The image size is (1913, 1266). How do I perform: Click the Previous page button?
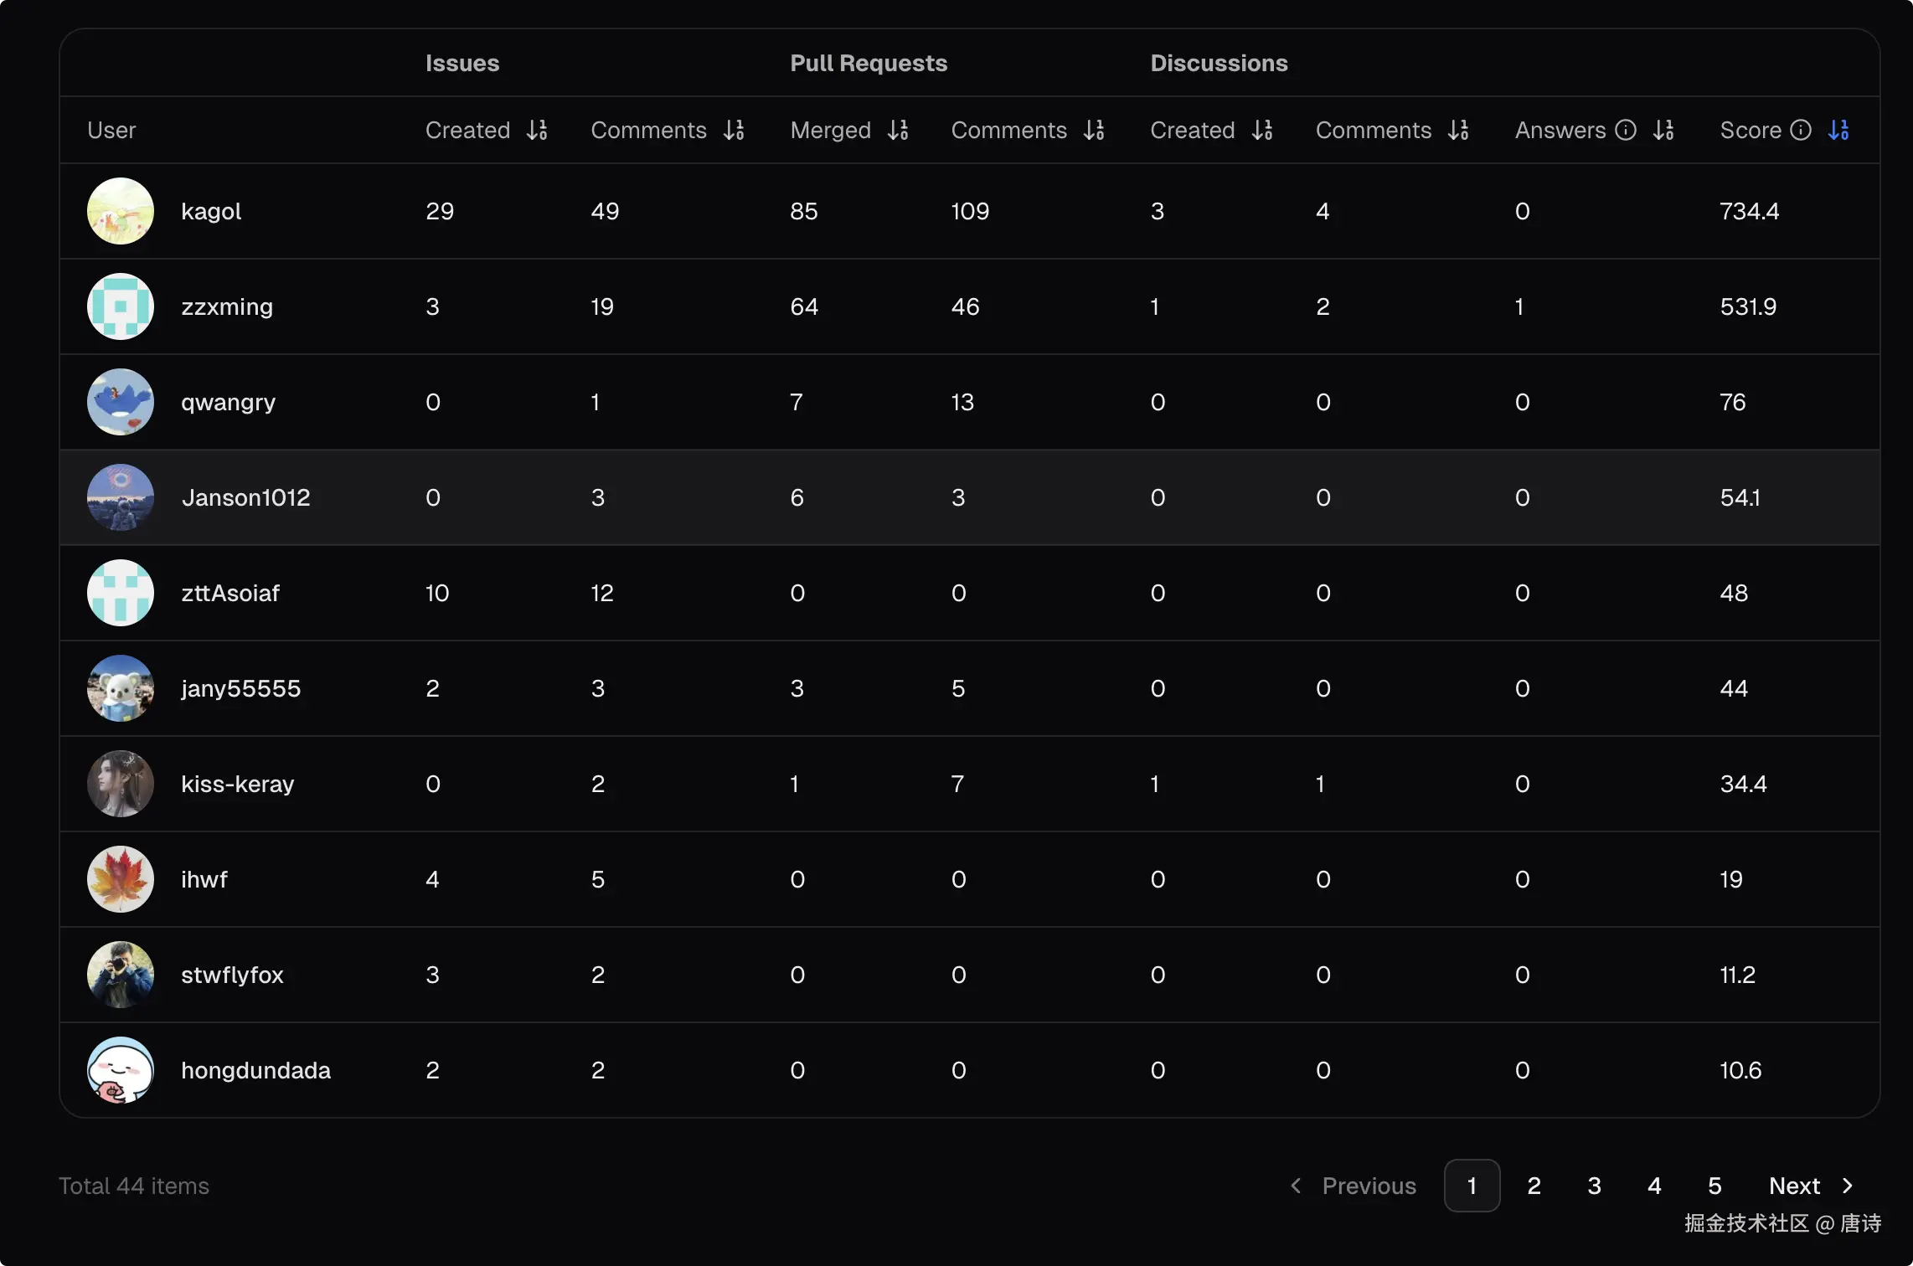tap(1354, 1186)
